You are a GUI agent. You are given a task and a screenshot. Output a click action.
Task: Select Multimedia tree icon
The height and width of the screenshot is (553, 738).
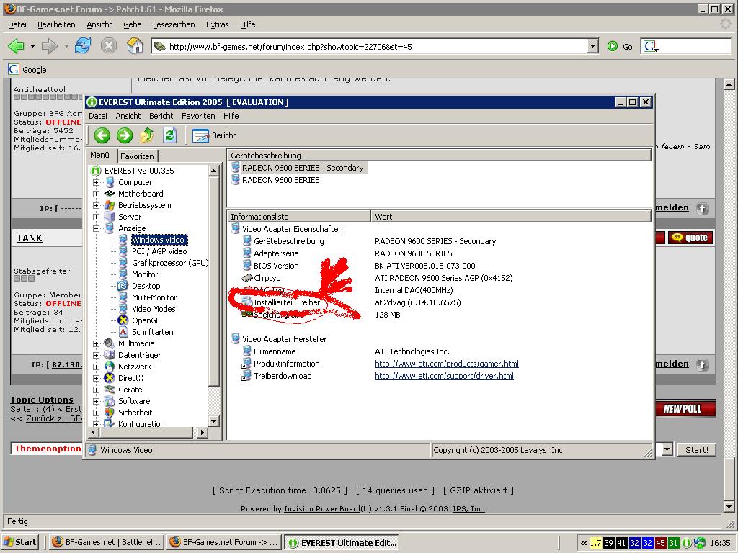click(110, 343)
